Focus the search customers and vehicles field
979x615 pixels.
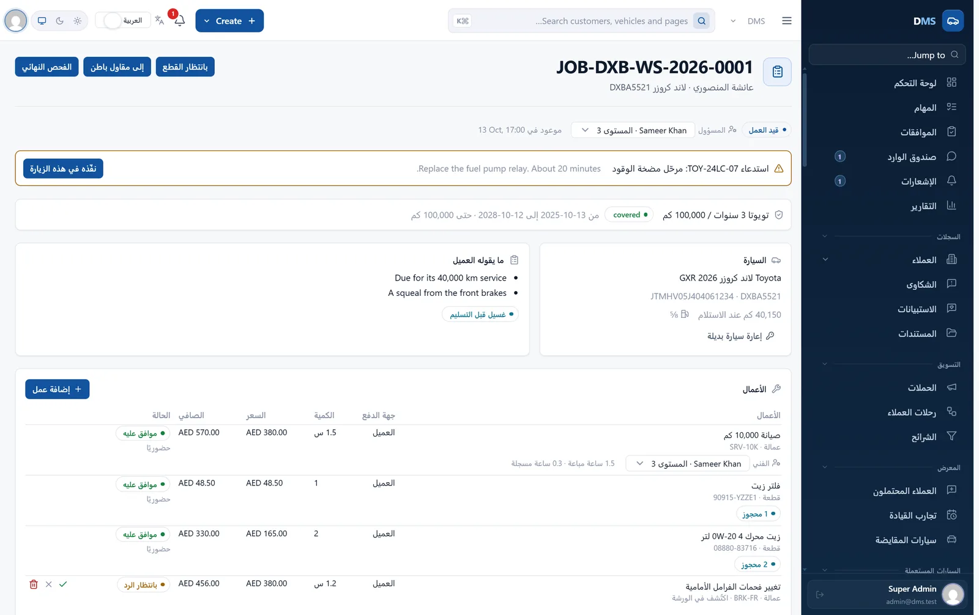581,21
